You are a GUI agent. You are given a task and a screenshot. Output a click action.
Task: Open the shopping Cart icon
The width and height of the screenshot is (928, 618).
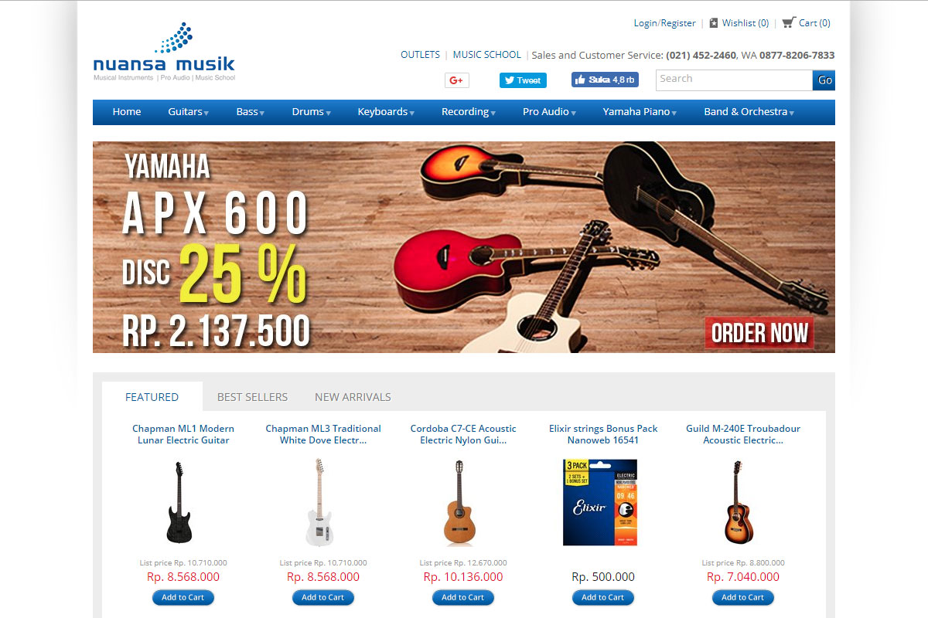click(788, 23)
